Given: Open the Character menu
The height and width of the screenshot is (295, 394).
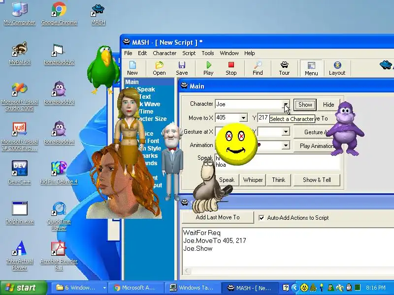Looking at the screenshot, I should (x=164, y=53).
